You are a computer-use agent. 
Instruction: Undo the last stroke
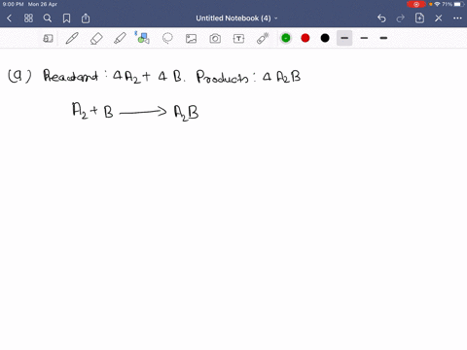tap(381, 18)
